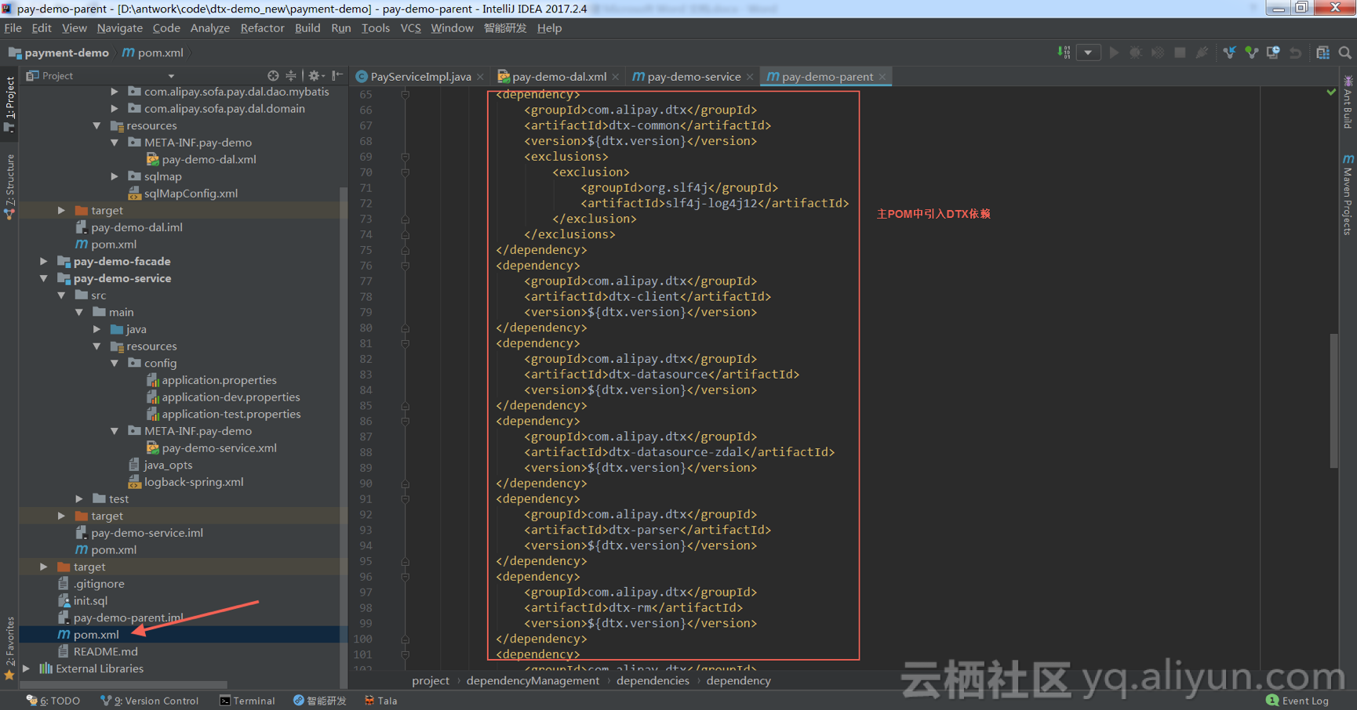Open the Version Control tool window
Viewport: 1357px width, 710px height.
pyautogui.click(x=149, y=701)
